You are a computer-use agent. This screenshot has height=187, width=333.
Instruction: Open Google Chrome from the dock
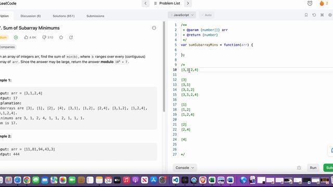(27, 180)
